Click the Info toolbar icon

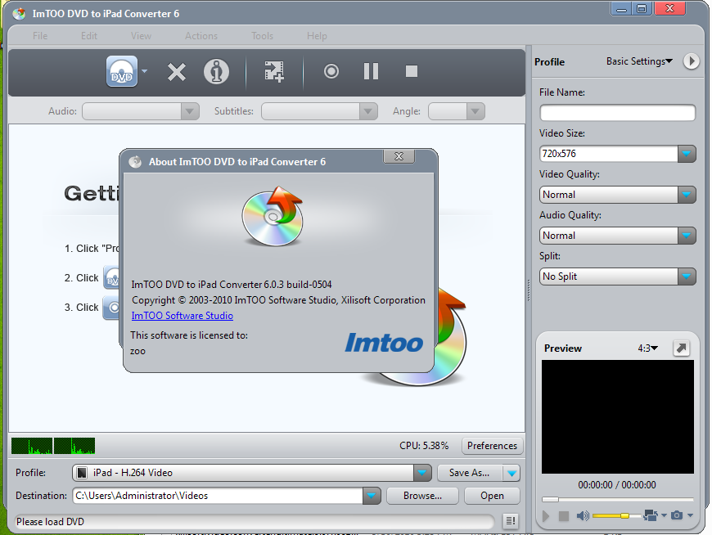[216, 72]
